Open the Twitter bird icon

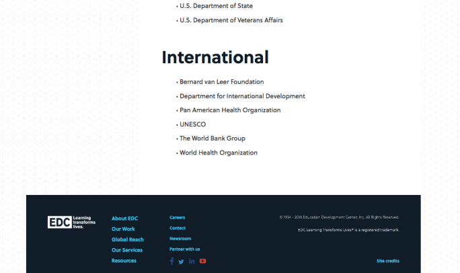[182, 262]
